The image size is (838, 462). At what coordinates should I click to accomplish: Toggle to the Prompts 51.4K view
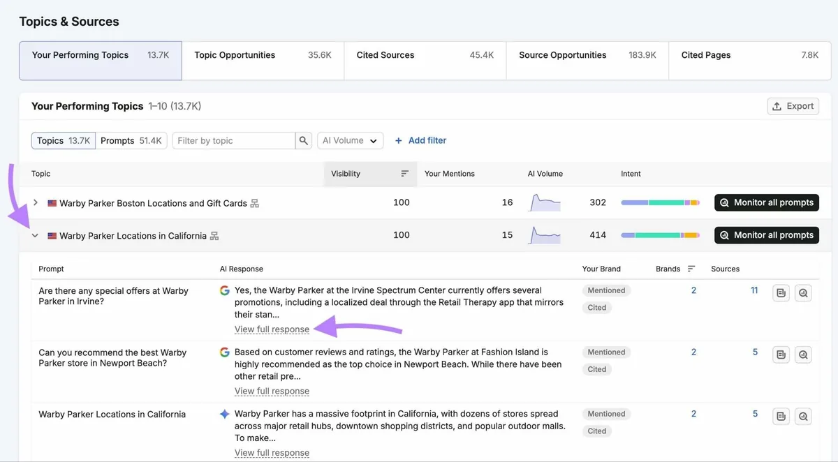point(131,140)
